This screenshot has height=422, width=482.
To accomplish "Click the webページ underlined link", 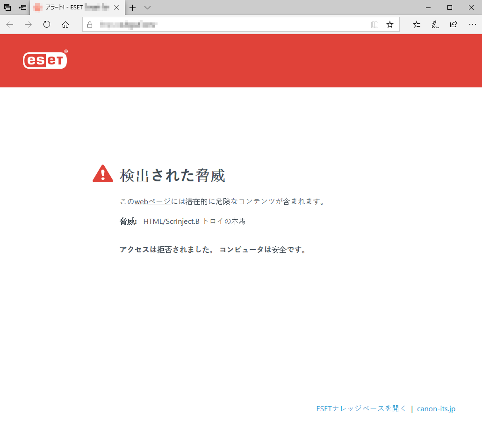I will 151,201.
